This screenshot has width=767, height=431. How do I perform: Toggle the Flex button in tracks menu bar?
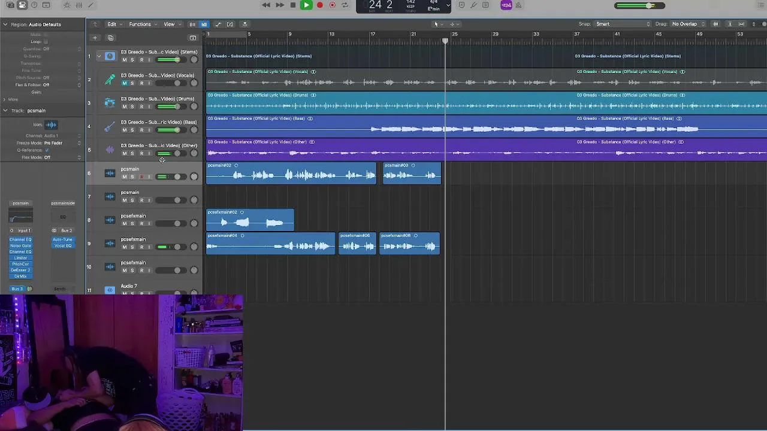(230, 25)
